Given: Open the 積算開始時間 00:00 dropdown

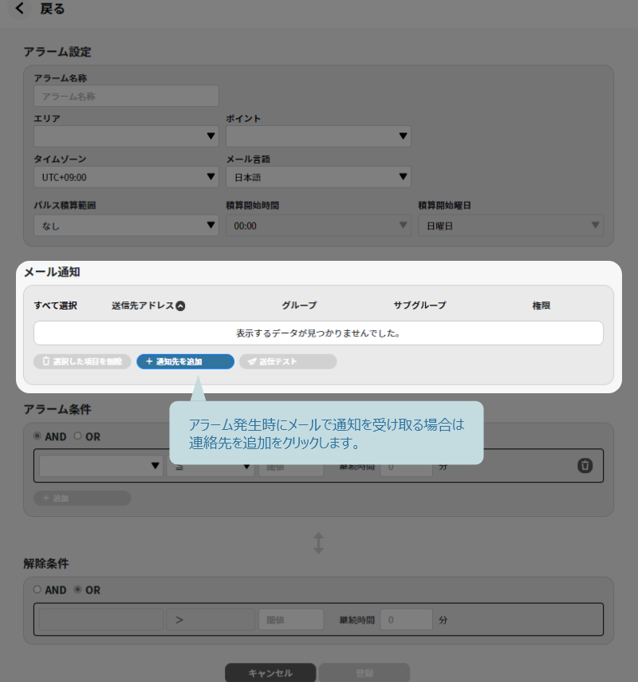Looking at the screenshot, I should coord(318,226).
